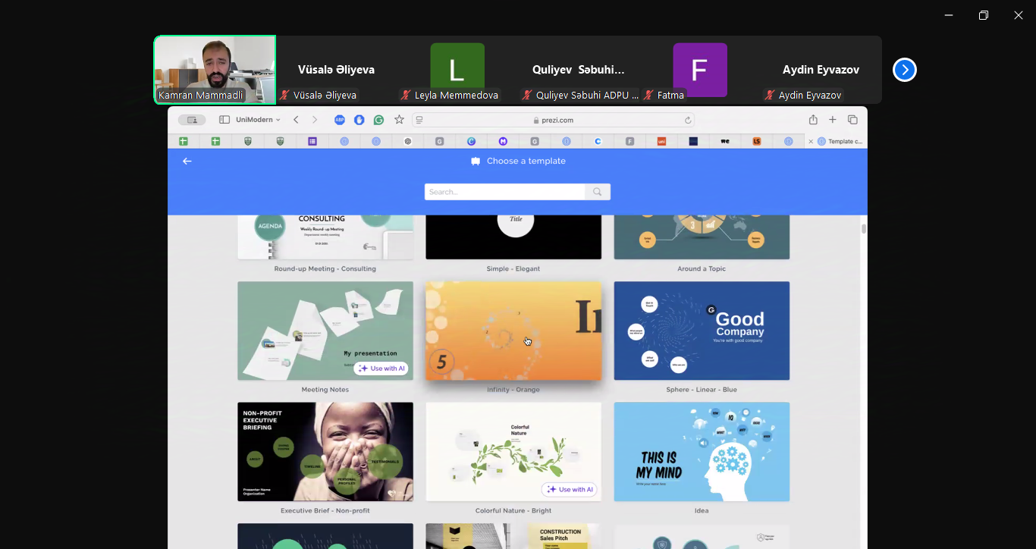Select Kamran Mammadli's video tile
The width and height of the screenshot is (1036, 549).
pyautogui.click(x=215, y=69)
